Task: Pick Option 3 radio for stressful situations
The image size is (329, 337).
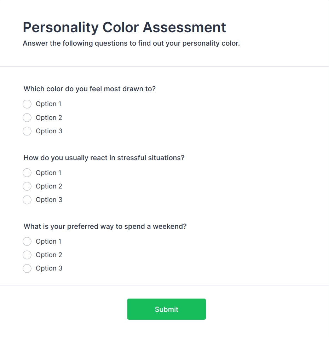Action: tap(27, 200)
